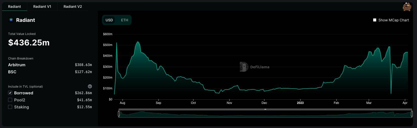Screen dimensions: 417x128
Task: Click the top grip bar of range selector
Action: click(265, 109)
